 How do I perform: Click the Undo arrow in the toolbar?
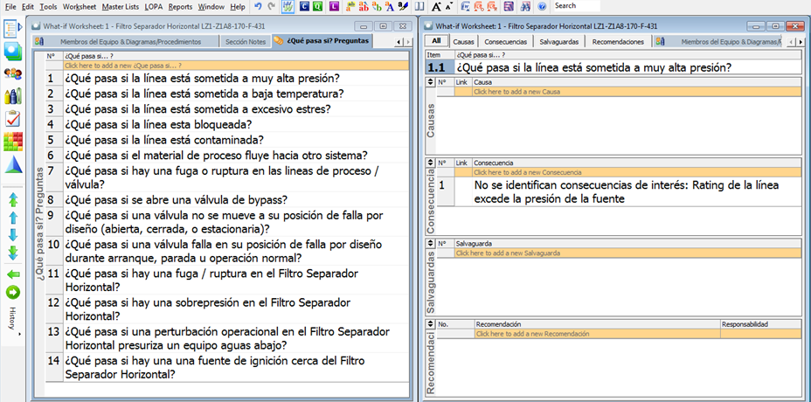point(258,7)
